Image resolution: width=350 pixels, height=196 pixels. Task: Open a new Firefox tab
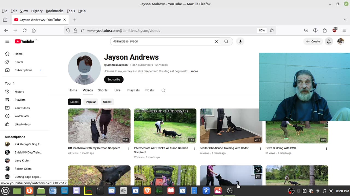(x=74, y=20)
